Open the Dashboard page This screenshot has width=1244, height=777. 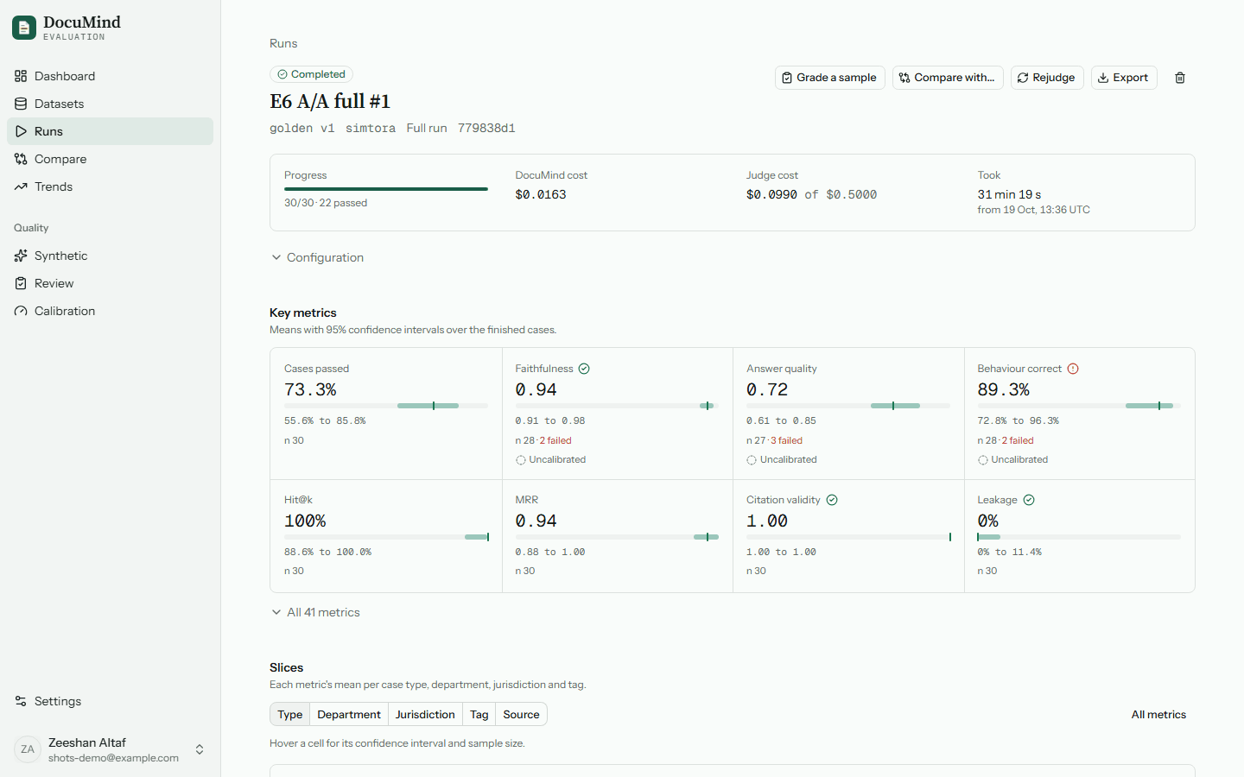point(110,76)
